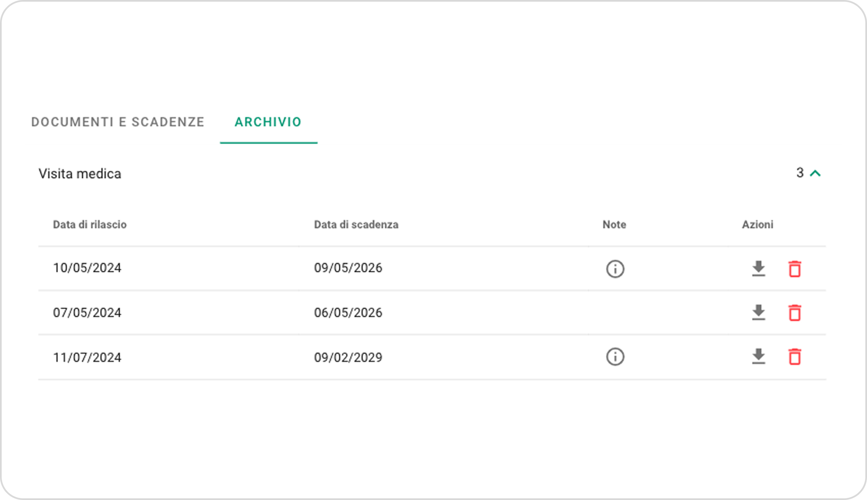Select the Archivio tab

tap(268, 122)
